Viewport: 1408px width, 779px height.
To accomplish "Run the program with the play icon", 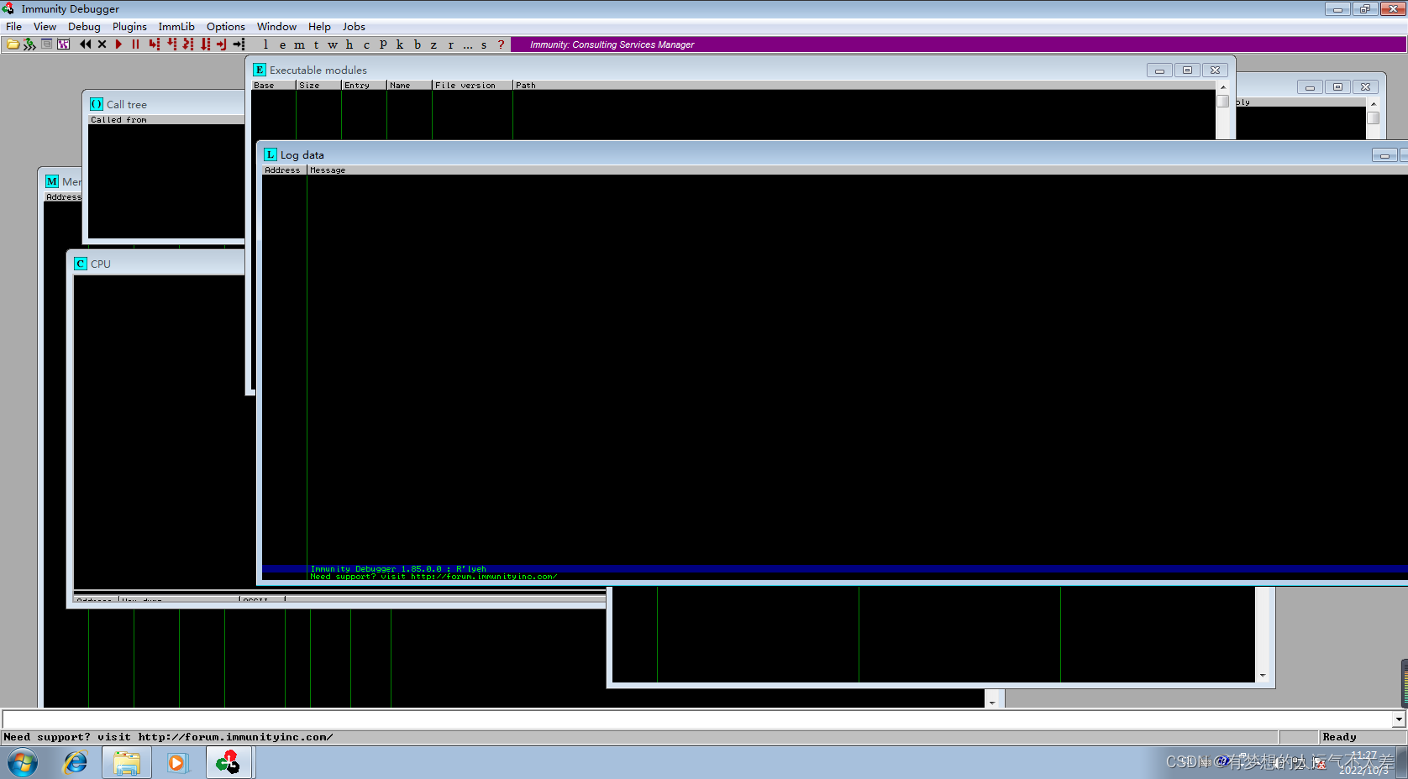I will (x=118, y=44).
